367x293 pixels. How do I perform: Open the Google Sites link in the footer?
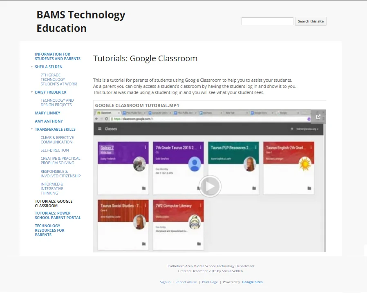tap(253, 282)
